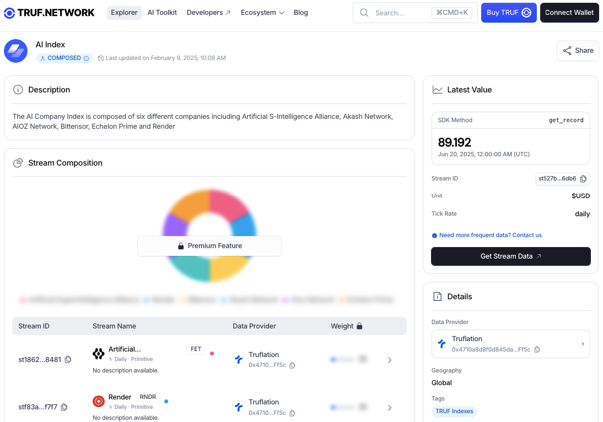Image resolution: width=603 pixels, height=422 pixels.
Task: Click the Render token logo
Action: coord(99,401)
